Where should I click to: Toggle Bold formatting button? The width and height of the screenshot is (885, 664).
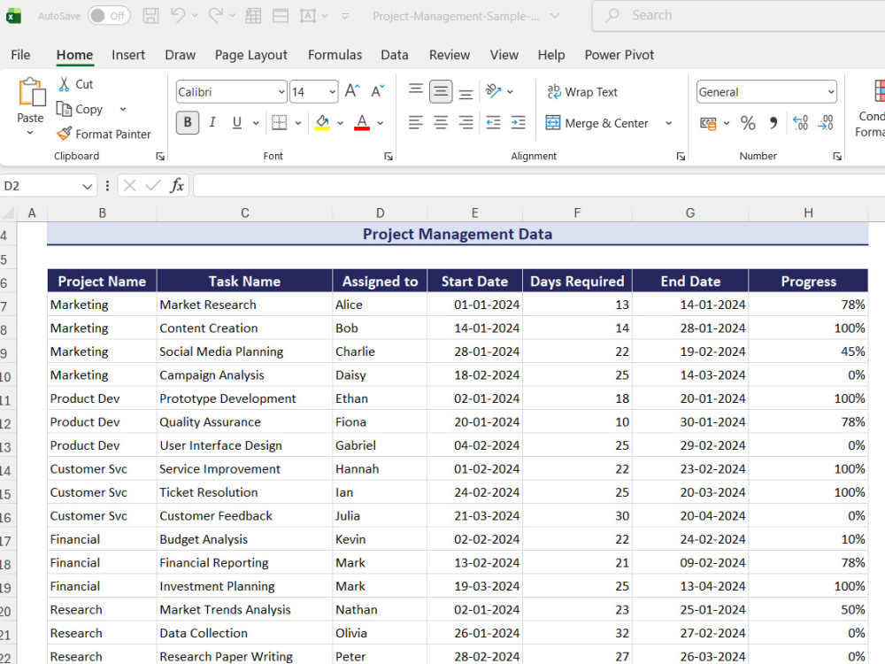point(188,122)
